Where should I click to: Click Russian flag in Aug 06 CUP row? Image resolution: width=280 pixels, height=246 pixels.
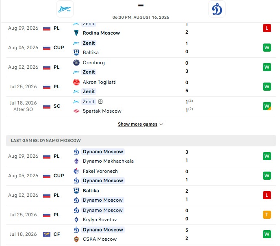(x=47, y=48)
